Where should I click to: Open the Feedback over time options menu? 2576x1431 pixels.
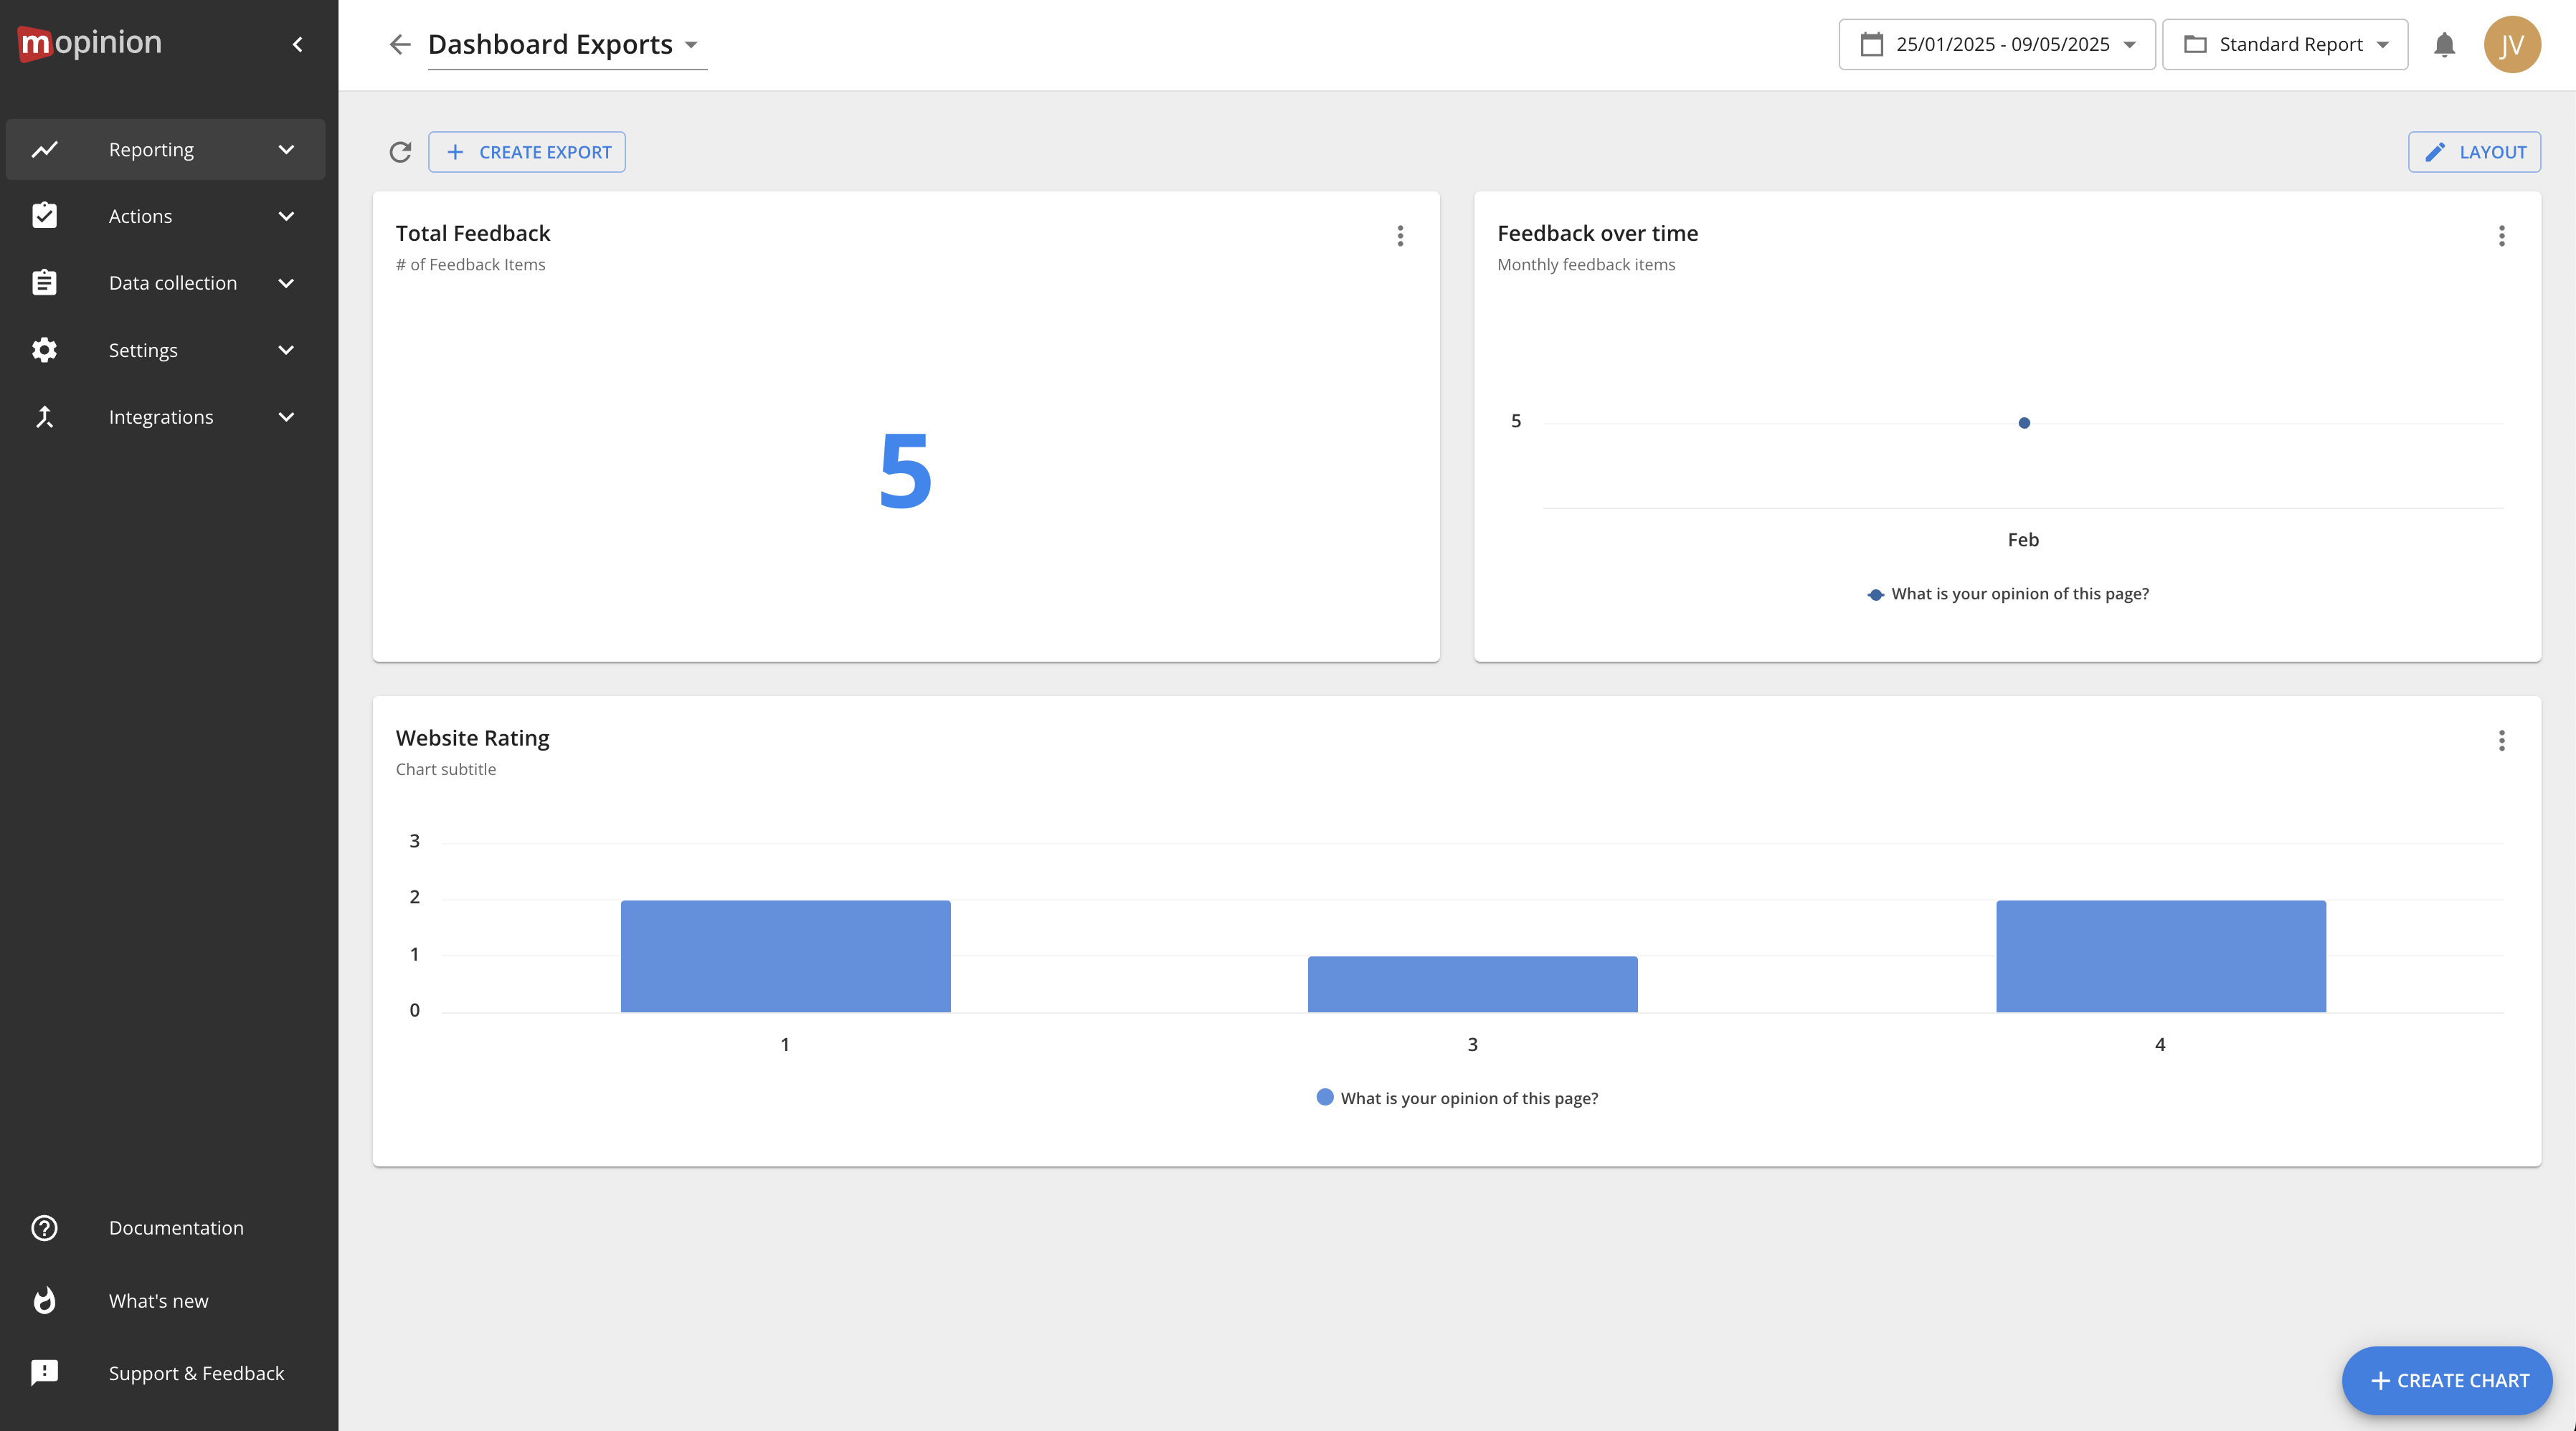click(x=2502, y=236)
